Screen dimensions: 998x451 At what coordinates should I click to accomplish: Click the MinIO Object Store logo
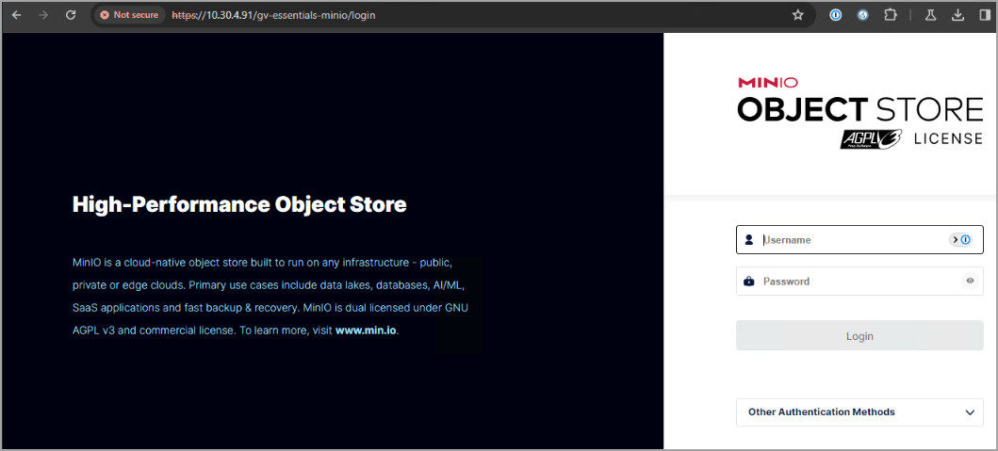pyautogui.click(x=859, y=102)
